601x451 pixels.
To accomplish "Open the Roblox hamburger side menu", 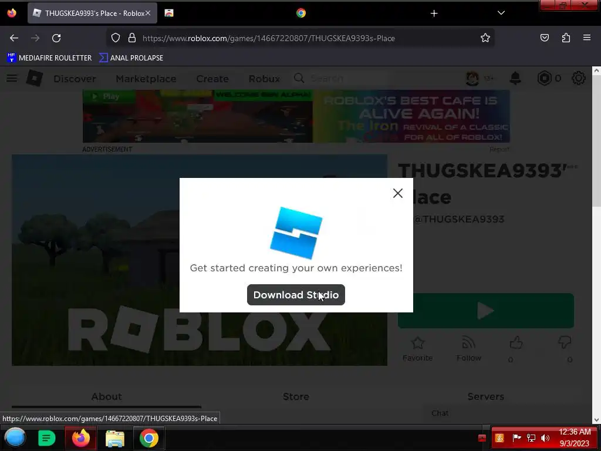I will pyautogui.click(x=12, y=78).
